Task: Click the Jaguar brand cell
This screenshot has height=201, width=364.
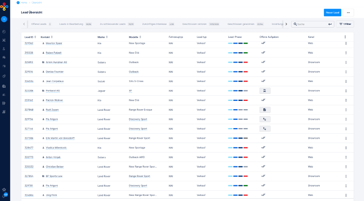Action: [101, 91]
